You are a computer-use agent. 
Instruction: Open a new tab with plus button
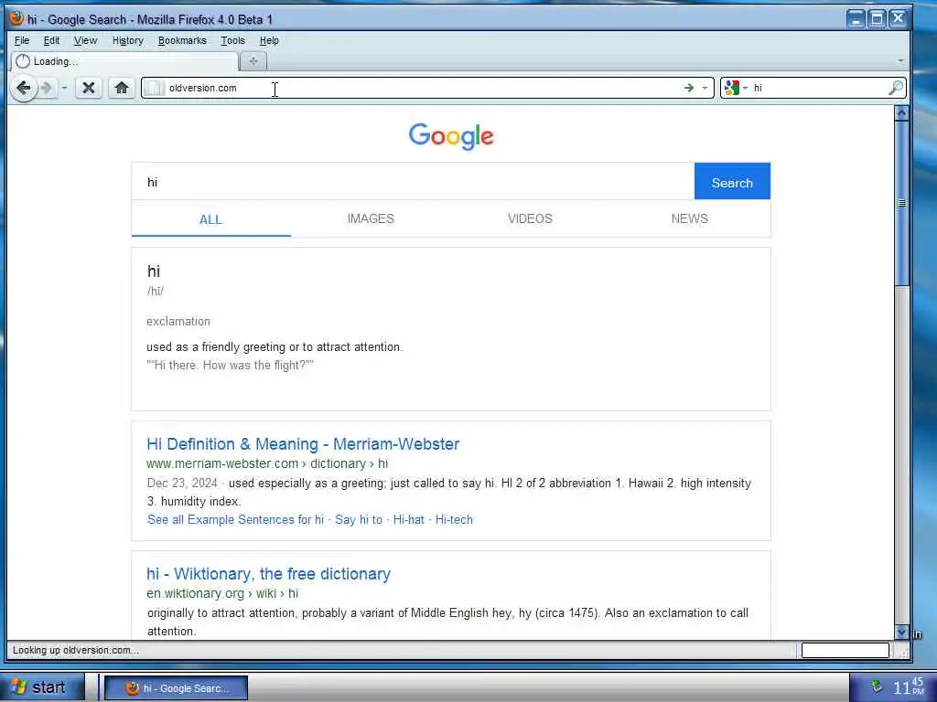[253, 61]
